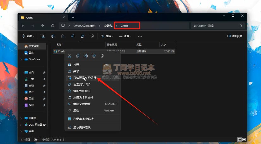Choose 添加到收藏夹 menu entry
The width and height of the screenshot is (261, 144).
[92, 91]
